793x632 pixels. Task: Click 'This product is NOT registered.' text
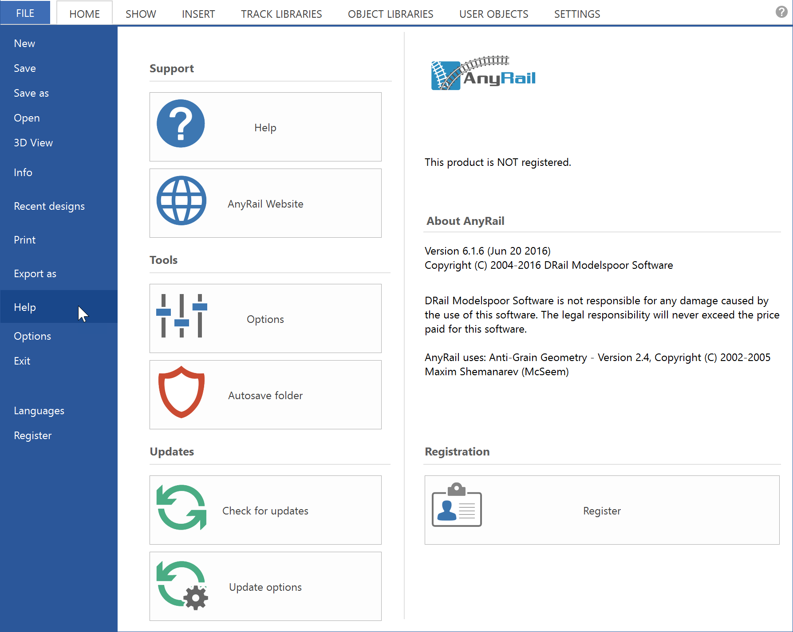coord(498,162)
